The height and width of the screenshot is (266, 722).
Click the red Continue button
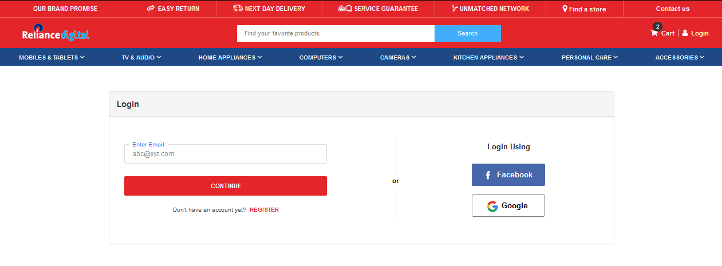click(x=226, y=186)
